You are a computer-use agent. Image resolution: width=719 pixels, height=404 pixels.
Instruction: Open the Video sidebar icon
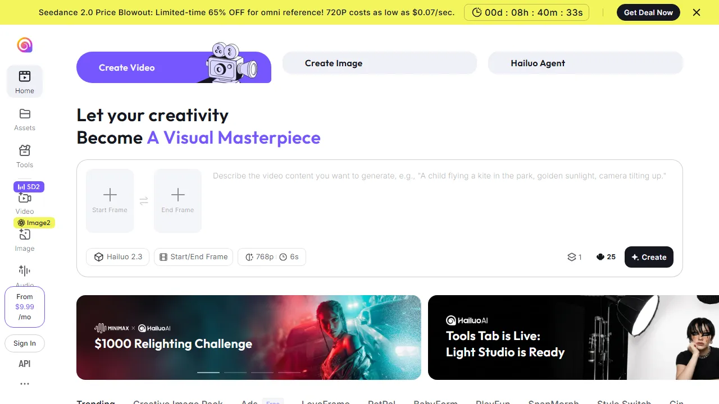click(x=25, y=198)
